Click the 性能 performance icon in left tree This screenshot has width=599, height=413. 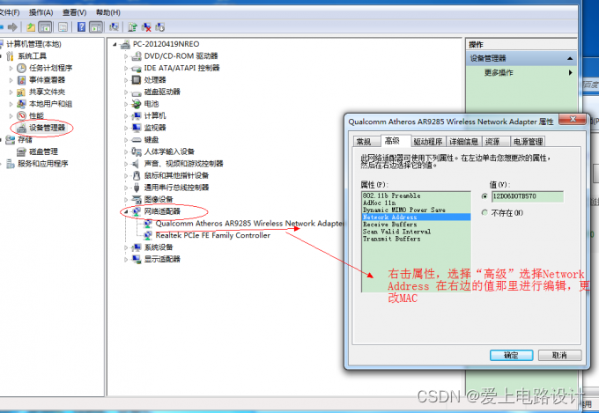(21, 115)
